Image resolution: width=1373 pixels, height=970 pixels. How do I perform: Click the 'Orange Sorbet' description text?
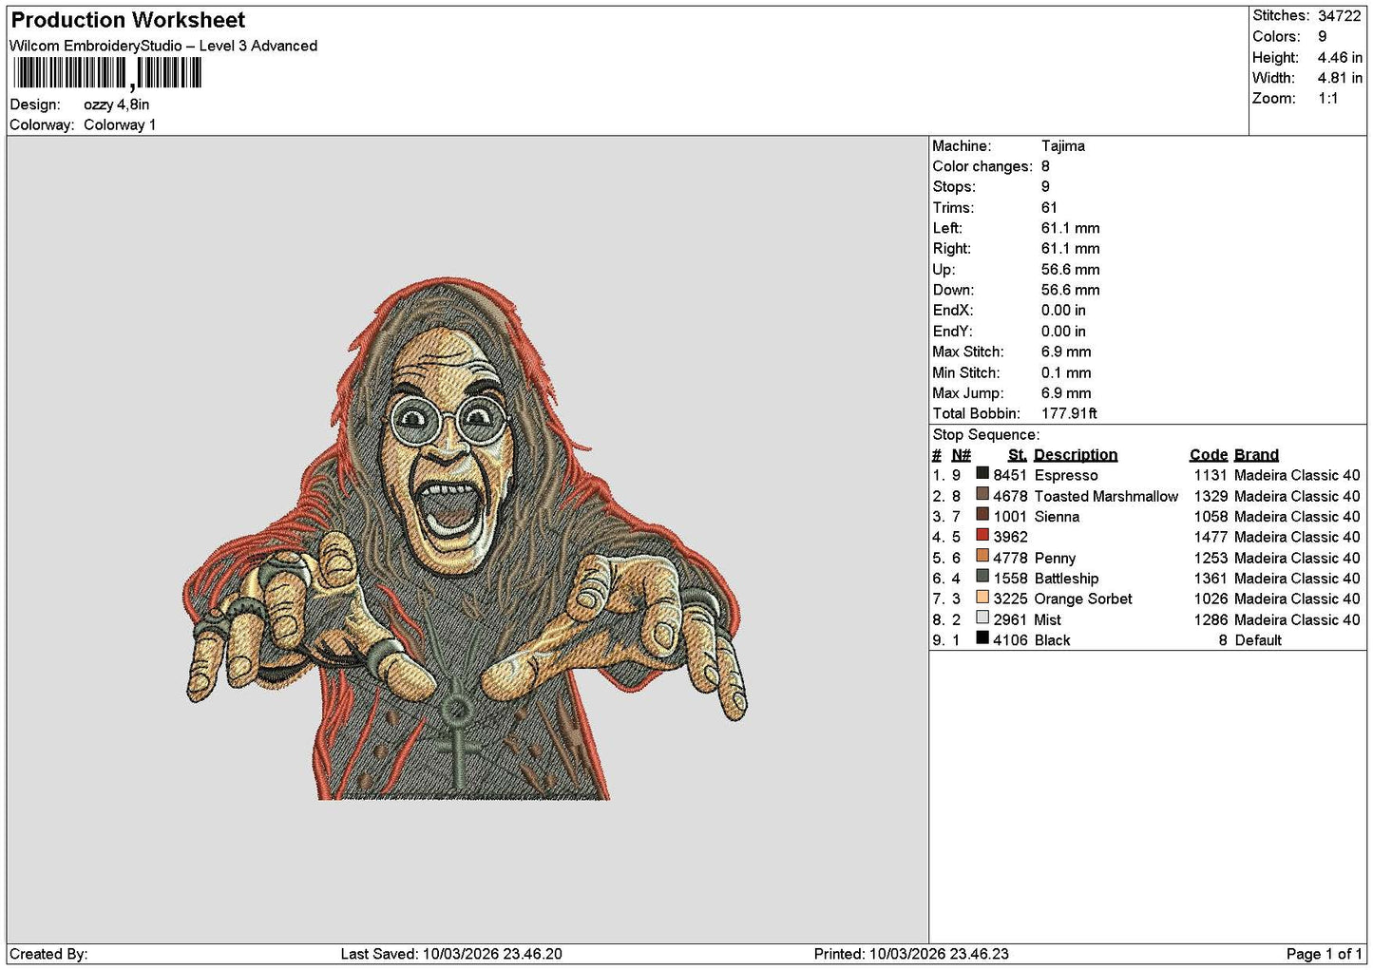pos(1083,599)
